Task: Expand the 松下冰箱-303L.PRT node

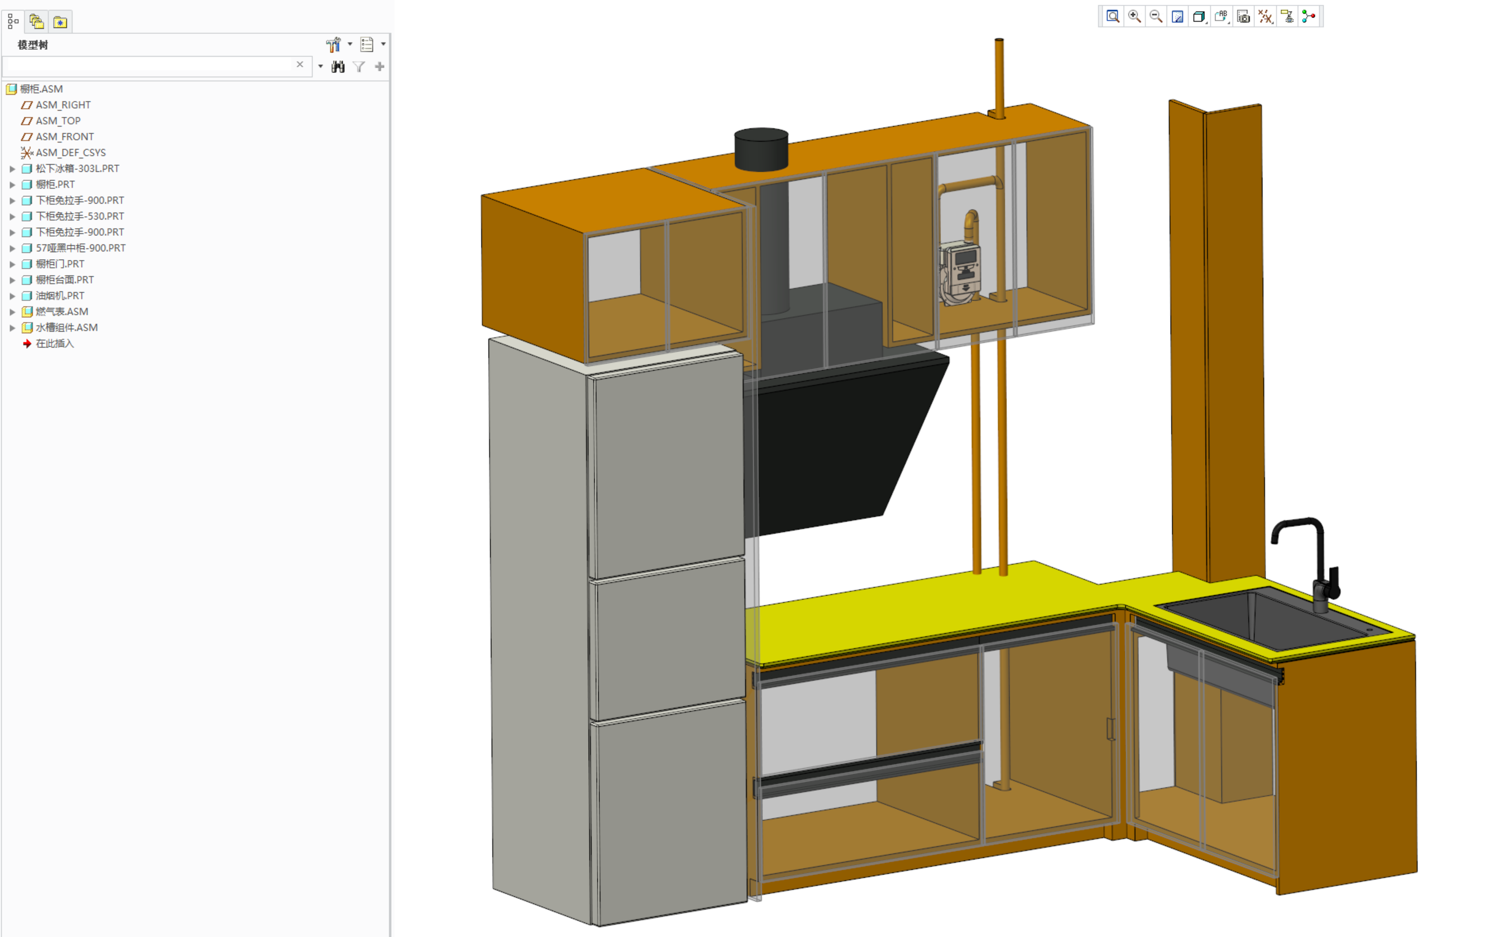Action: pyautogui.click(x=12, y=169)
